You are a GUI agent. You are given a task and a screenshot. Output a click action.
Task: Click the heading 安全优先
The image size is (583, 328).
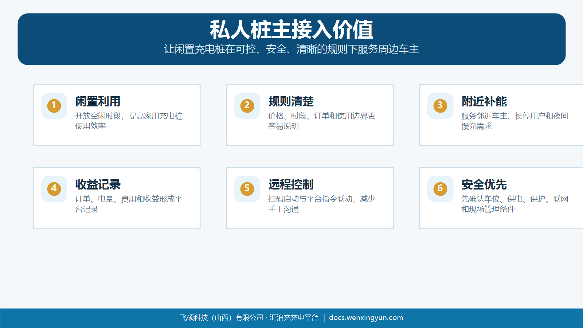pos(484,184)
